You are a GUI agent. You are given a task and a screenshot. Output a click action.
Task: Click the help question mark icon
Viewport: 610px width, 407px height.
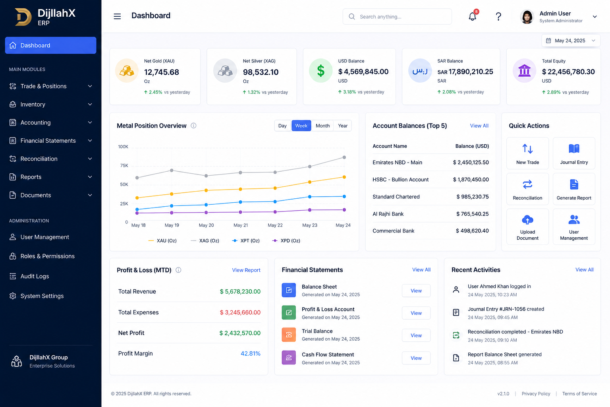point(498,16)
